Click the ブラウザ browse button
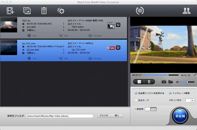The height and width of the screenshot is (130, 197). [x=104, y=116]
